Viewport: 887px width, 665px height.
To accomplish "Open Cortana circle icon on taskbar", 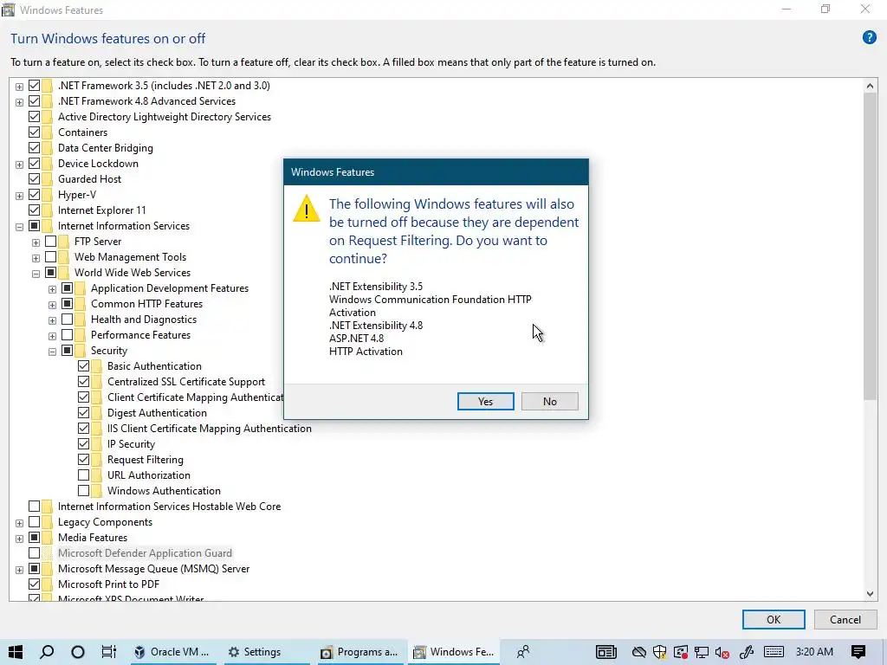I will (77, 652).
